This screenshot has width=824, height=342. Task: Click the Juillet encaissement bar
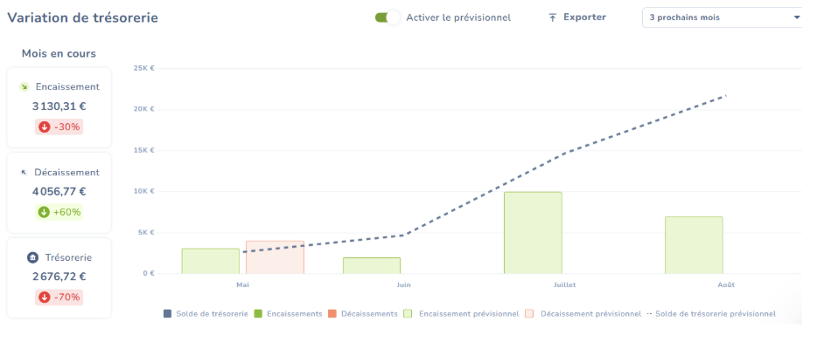[533, 233]
